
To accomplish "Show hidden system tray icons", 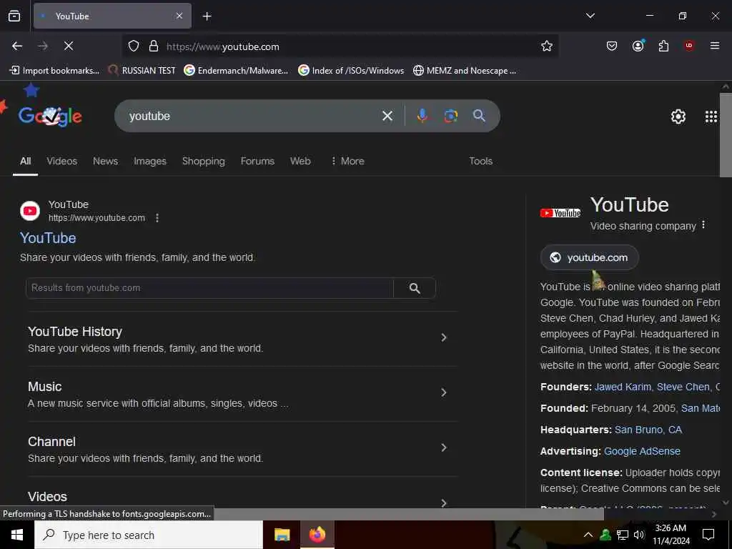I will point(588,535).
